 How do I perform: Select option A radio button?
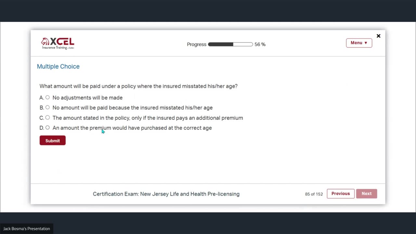47,97
